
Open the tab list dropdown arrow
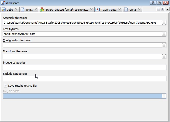(167, 9)
